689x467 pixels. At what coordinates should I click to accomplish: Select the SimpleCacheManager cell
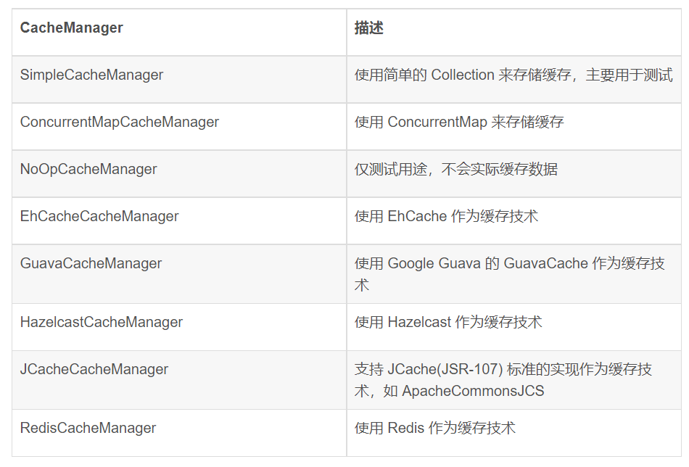[91, 75]
